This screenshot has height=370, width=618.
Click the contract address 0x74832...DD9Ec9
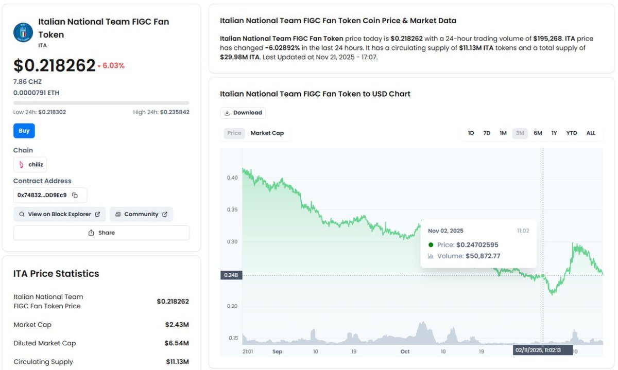[x=42, y=195]
